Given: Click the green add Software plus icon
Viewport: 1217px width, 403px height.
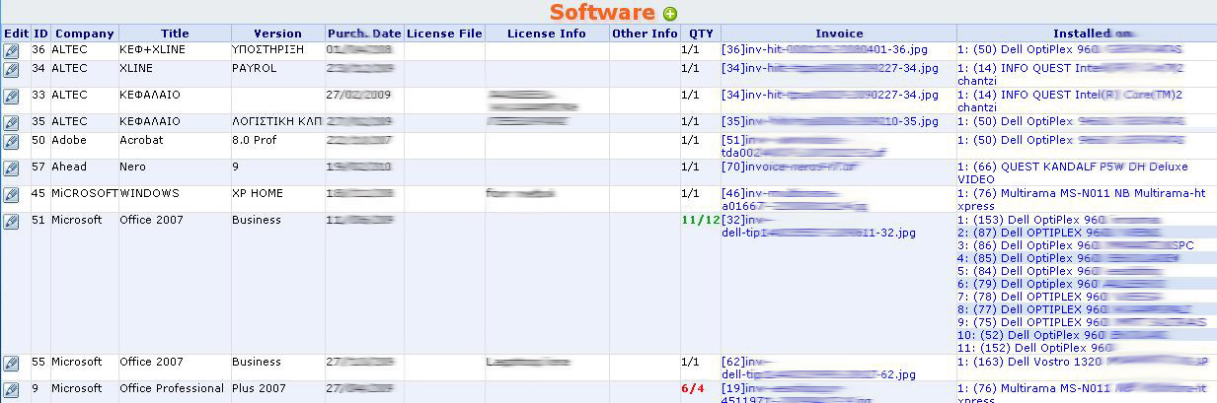Looking at the screenshot, I should (670, 14).
